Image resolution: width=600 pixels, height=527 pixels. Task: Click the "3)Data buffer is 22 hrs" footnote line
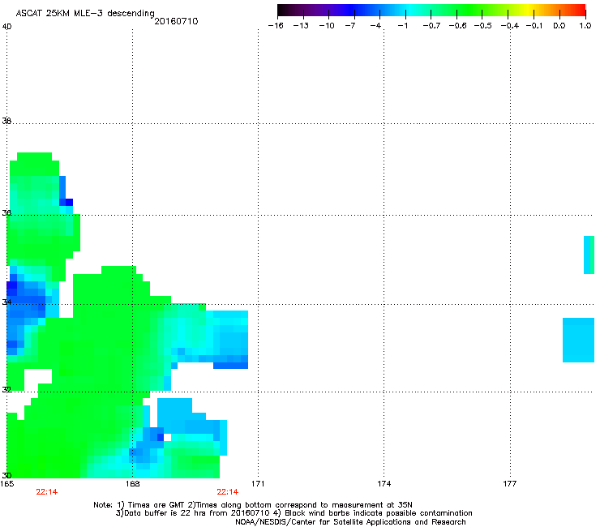pyautogui.click(x=294, y=513)
